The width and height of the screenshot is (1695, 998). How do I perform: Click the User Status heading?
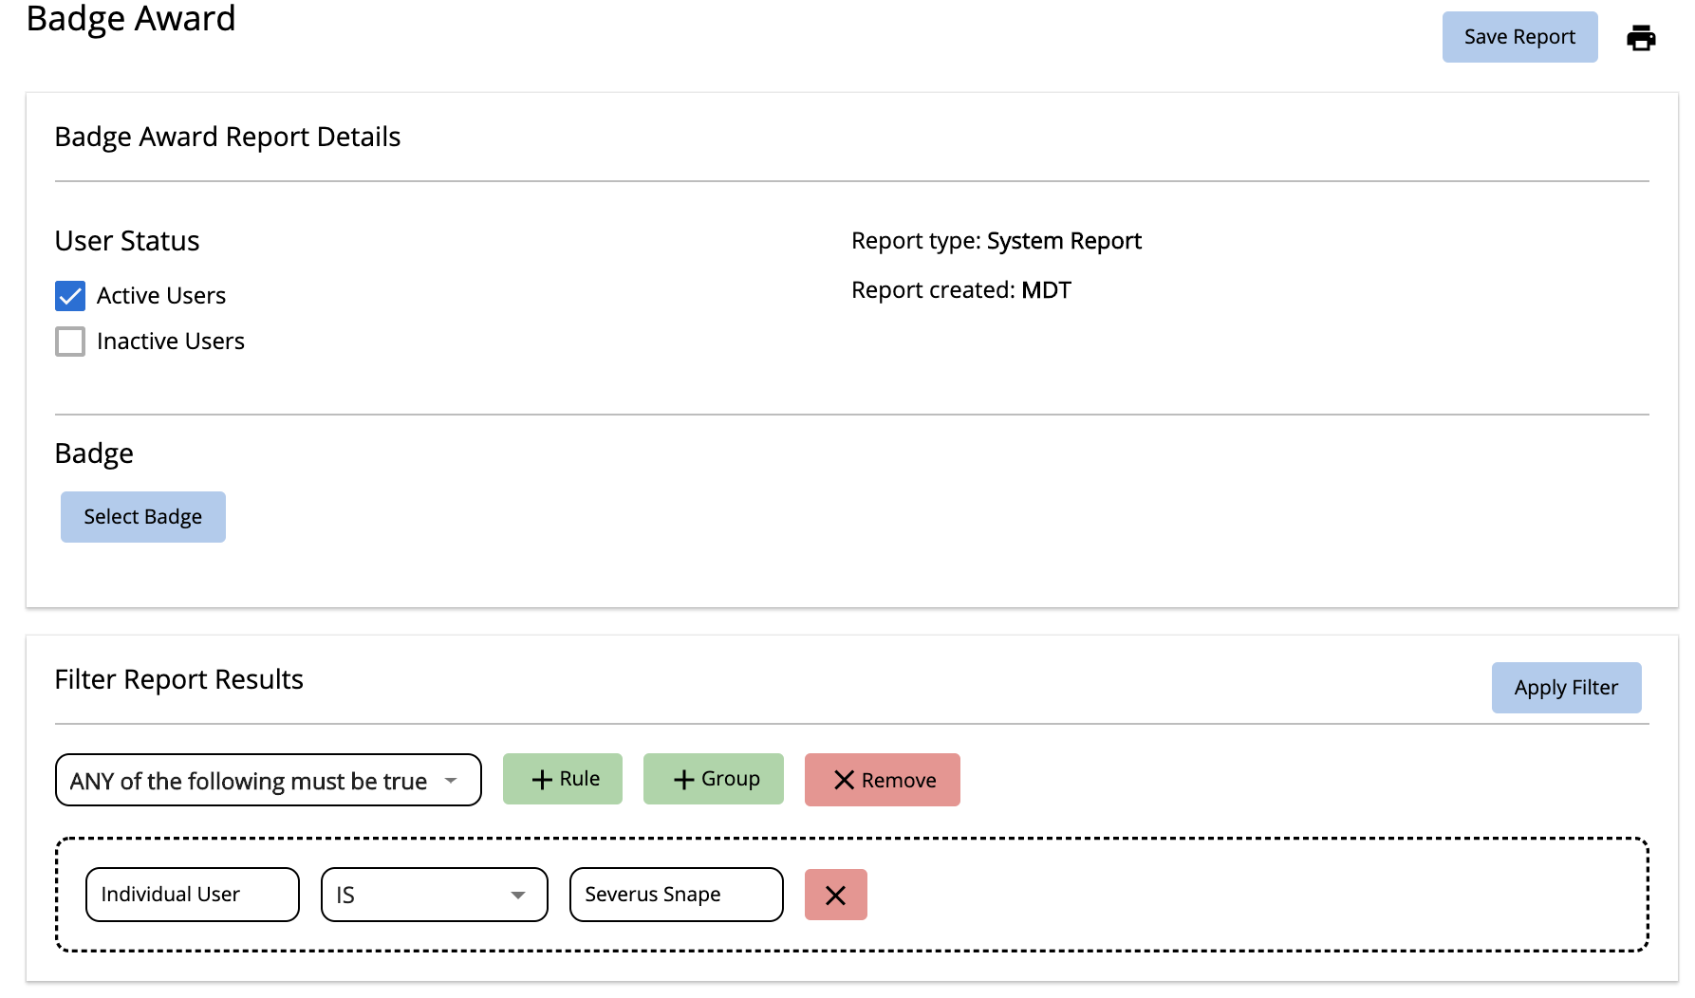click(127, 241)
